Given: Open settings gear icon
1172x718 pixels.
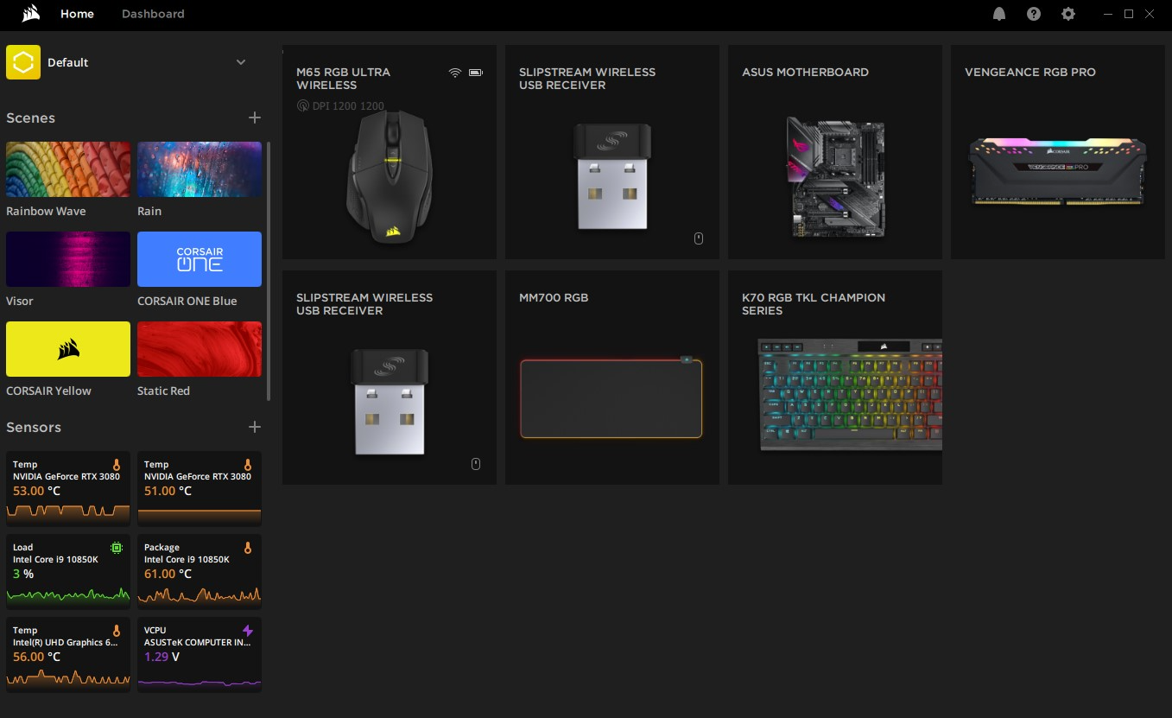Looking at the screenshot, I should click(1068, 14).
